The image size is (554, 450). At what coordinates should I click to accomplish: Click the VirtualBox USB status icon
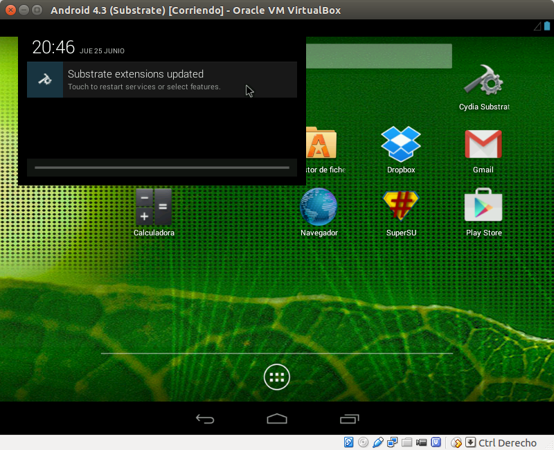tap(377, 442)
